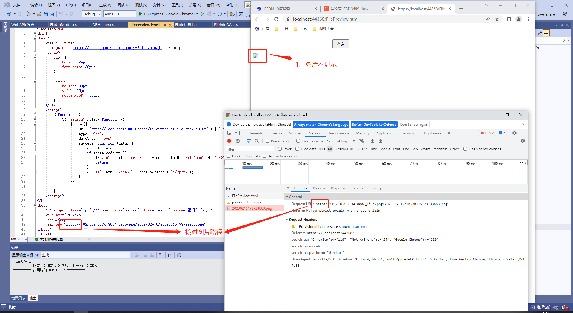This screenshot has width=573, height=313.
Task: Switch to DevTools Console tab
Action: click(x=276, y=133)
